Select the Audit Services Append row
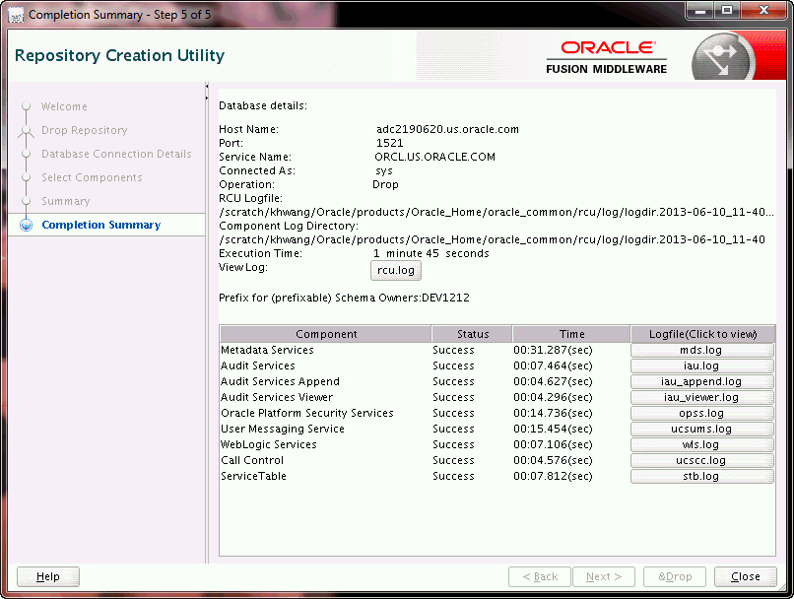 click(x=496, y=381)
